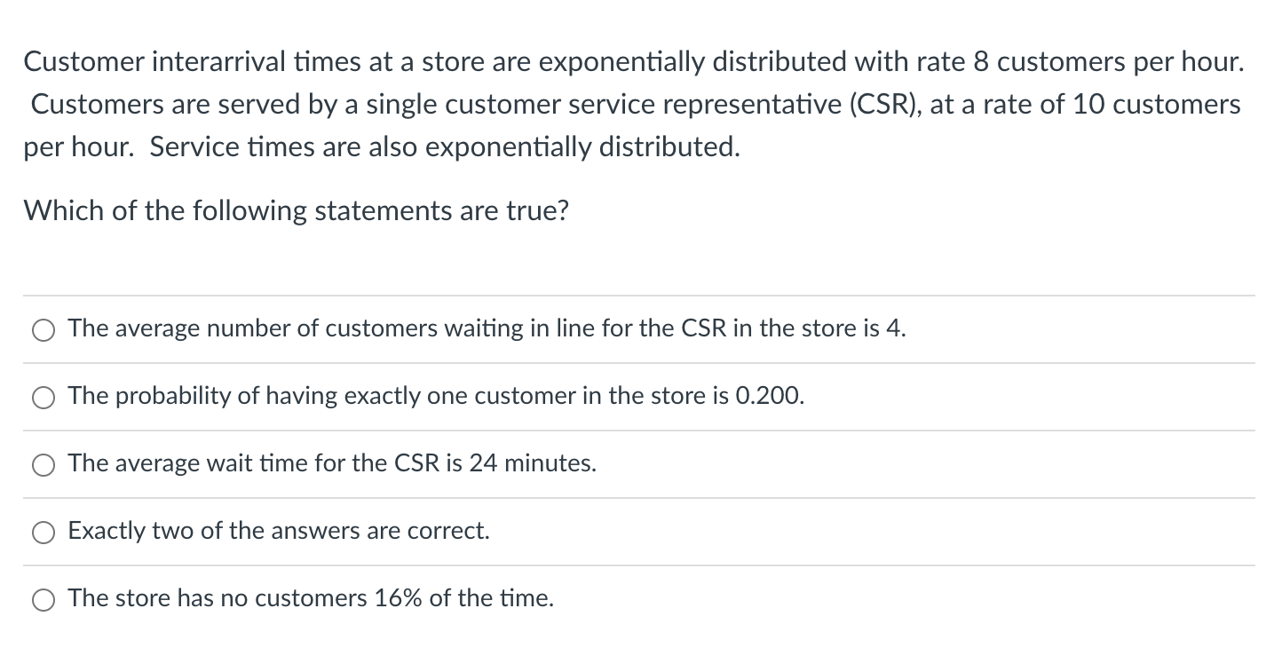Select 'Exactly two of the answers are correct'
Image resolution: width=1282 pixels, height=648 pixels.
(x=43, y=531)
